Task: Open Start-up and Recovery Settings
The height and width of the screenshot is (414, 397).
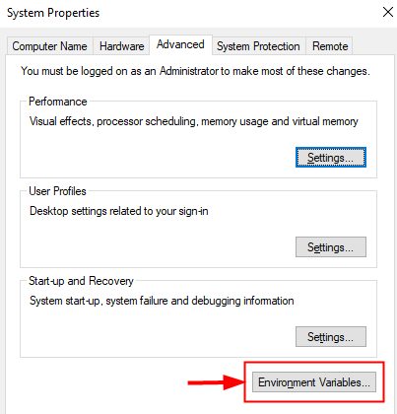Action: point(331,336)
